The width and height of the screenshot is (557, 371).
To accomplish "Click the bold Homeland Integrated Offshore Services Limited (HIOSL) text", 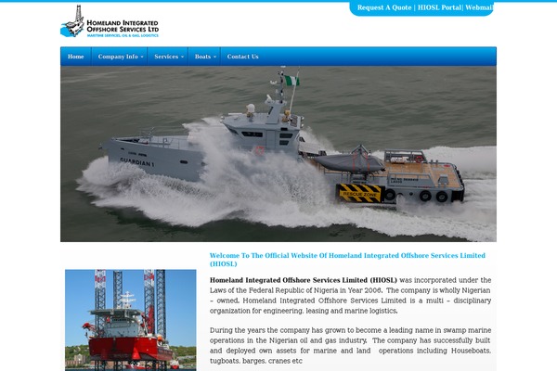I will click(303, 280).
